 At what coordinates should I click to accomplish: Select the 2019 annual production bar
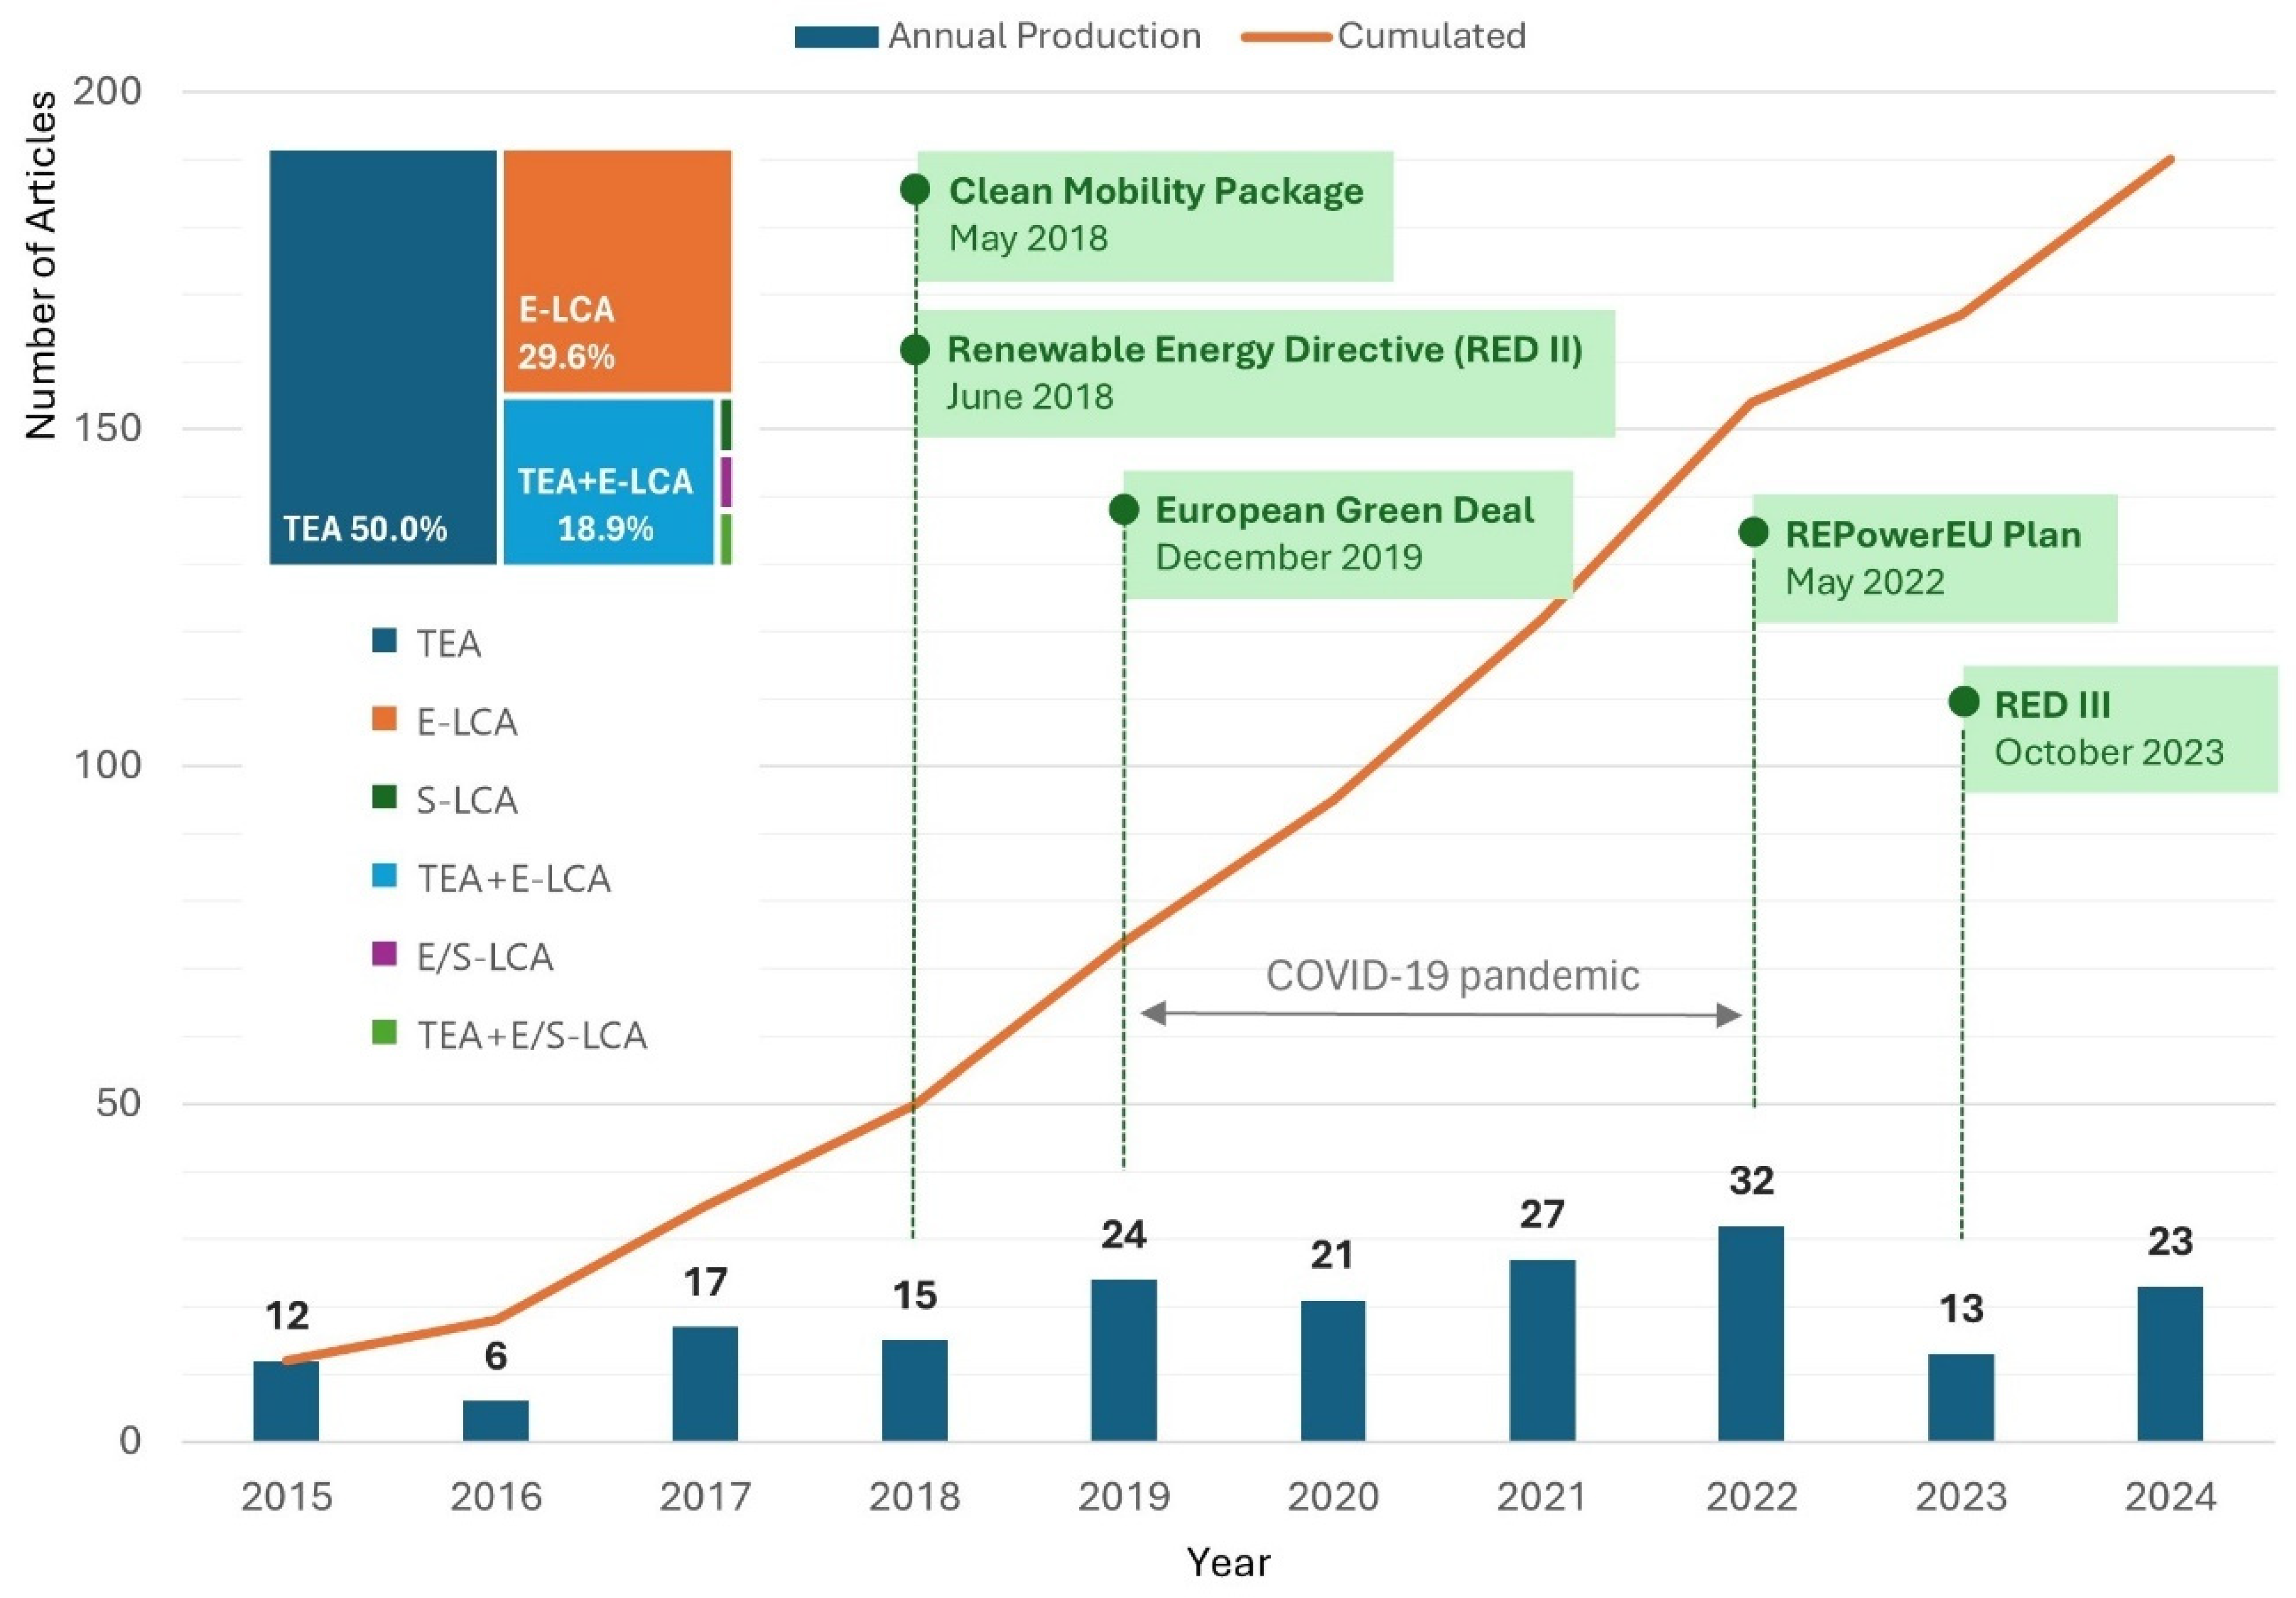pos(1124,1360)
